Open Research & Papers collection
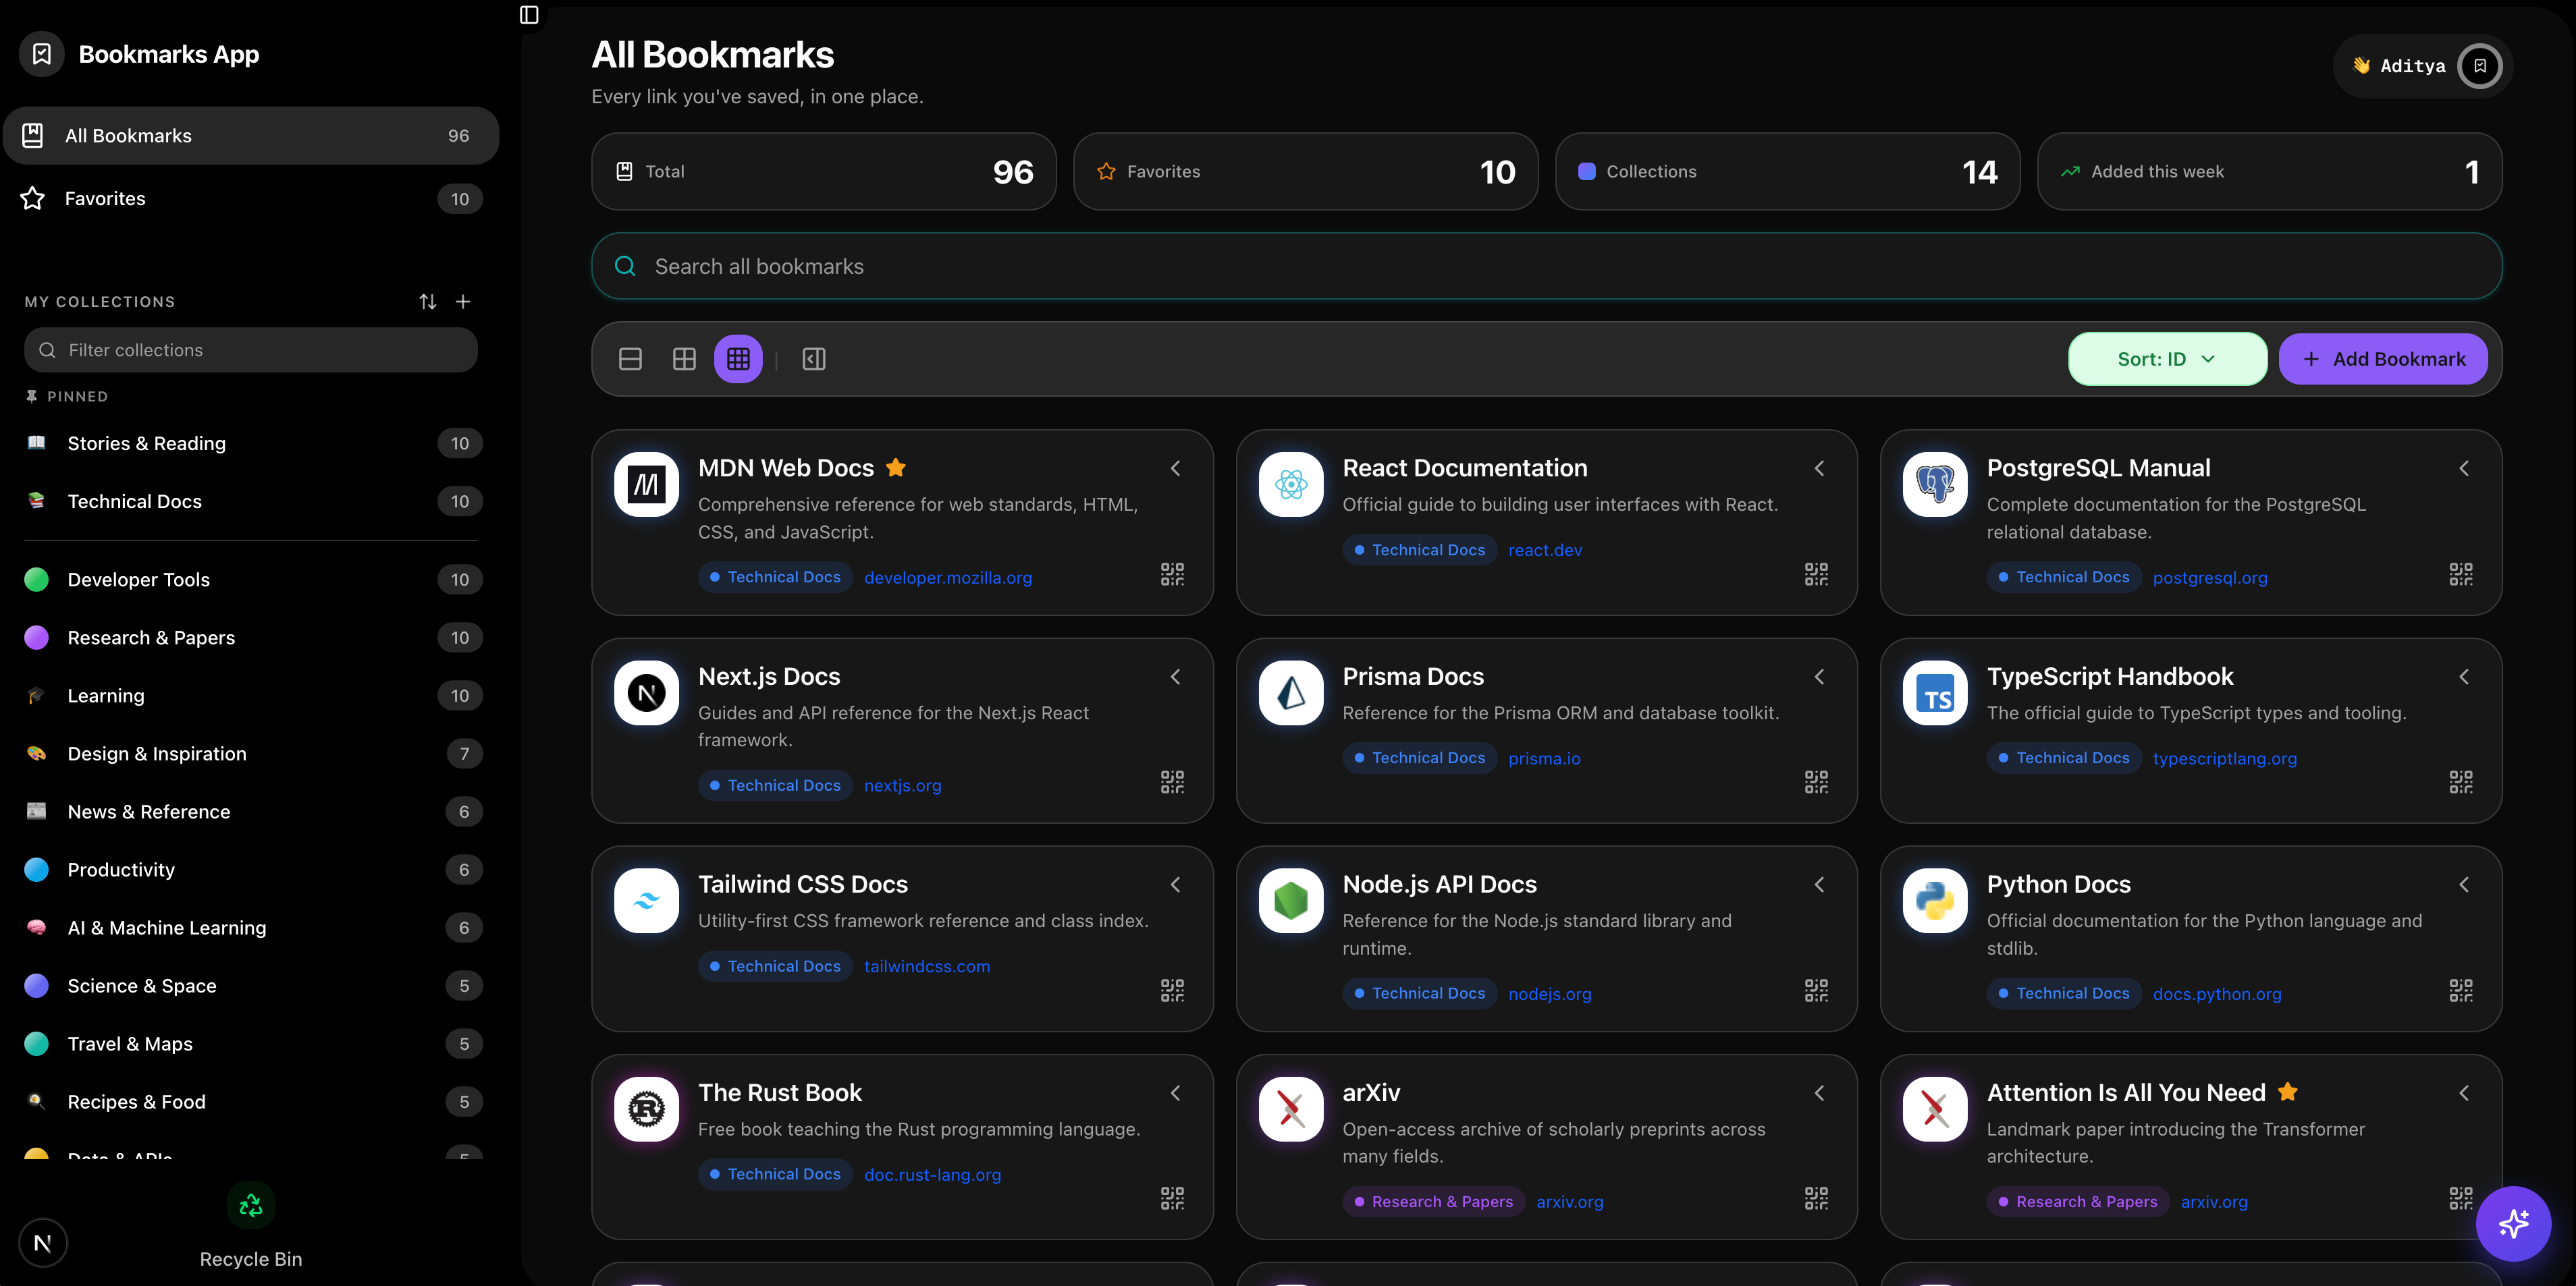The width and height of the screenshot is (2576, 1286). [x=251, y=638]
